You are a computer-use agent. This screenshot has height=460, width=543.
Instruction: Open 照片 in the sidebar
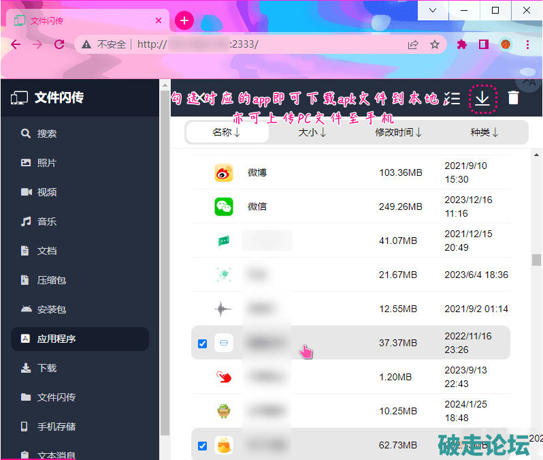47,163
